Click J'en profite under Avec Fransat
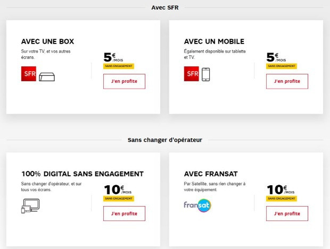330x249 pixels. pyautogui.click(x=287, y=213)
